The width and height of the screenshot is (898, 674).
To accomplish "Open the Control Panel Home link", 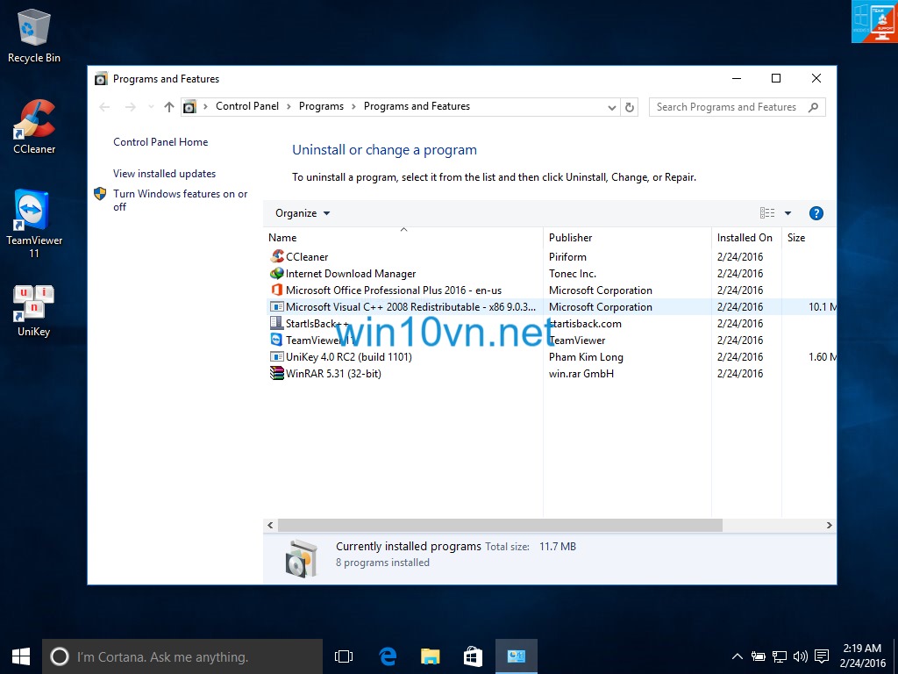I will pyautogui.click(x=160, y=142).
